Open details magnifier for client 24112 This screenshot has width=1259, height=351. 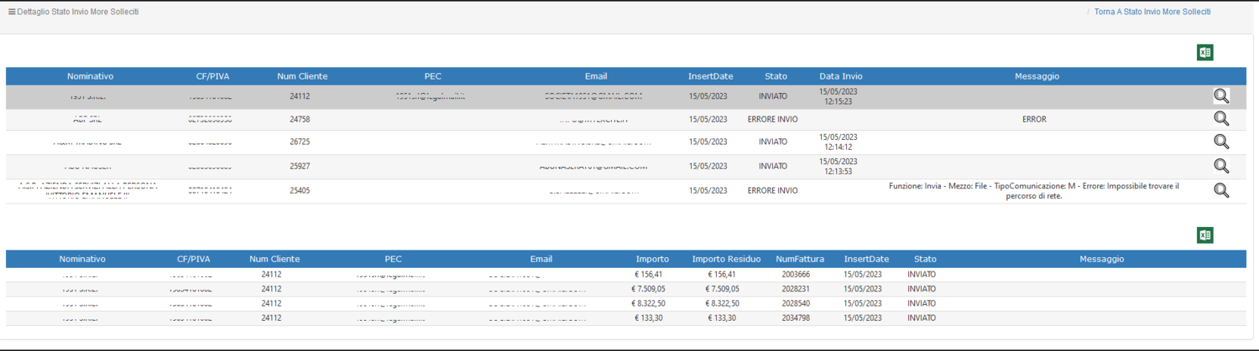click(x=1221, y=96)
